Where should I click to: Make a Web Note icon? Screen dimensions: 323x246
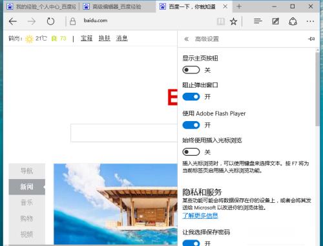coord(275,21)
